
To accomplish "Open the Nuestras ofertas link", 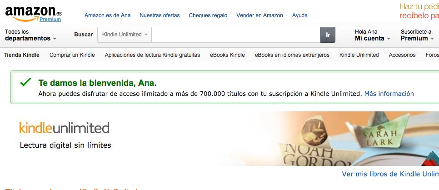I will pos(160,15).
